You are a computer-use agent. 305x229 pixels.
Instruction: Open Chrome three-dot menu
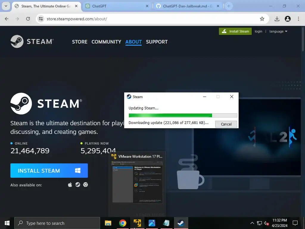(x=298, y=19)
